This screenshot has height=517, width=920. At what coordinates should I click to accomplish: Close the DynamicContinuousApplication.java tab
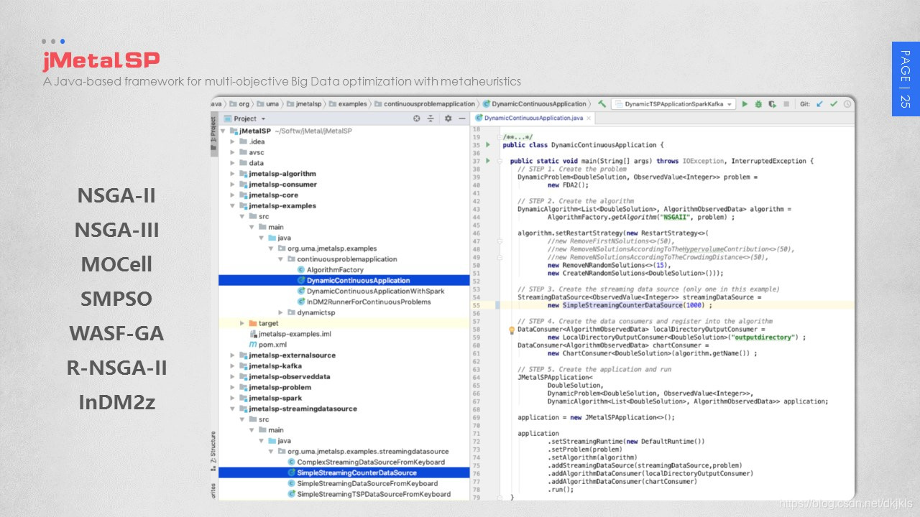pyautogui.click(x=589, y=118)
